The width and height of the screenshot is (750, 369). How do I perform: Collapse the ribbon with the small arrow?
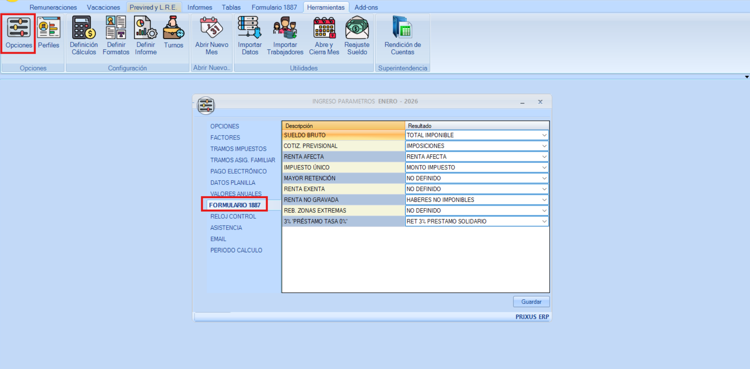(746, 77)
